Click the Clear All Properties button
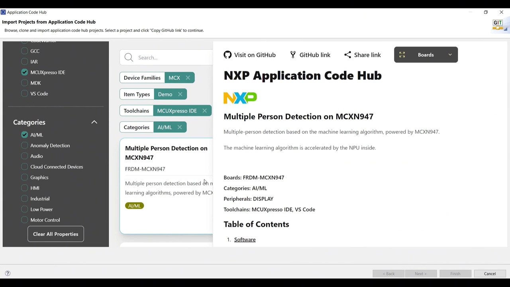 56,234
